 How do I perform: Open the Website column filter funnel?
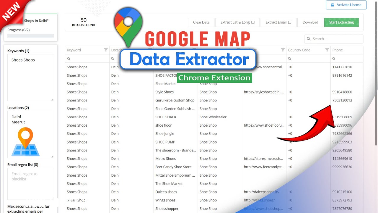(283, 50)
